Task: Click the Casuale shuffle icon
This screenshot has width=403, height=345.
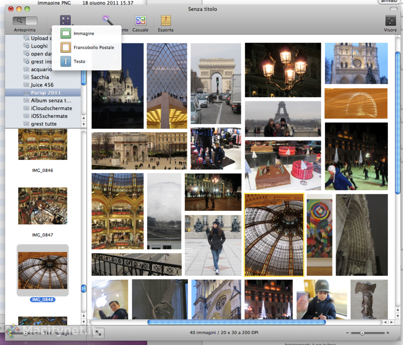Action: 140,21
